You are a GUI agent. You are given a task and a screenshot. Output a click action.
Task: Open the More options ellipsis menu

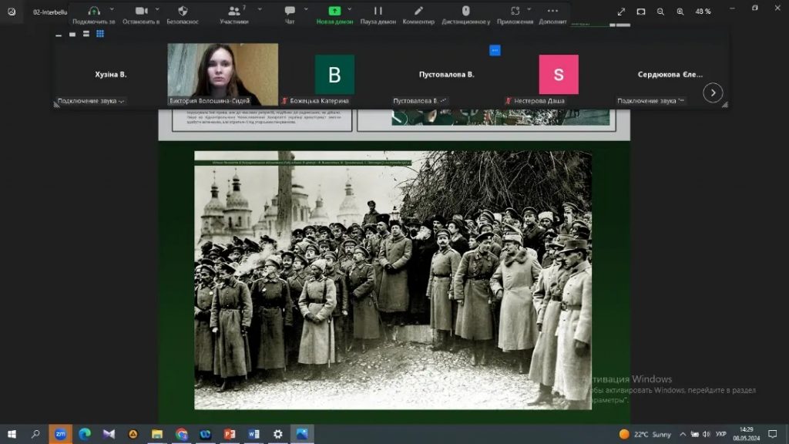552,11
